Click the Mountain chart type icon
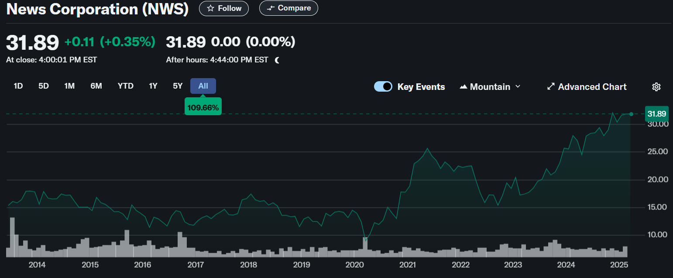Image resolution: width=673 pixels, height=278 pixels. point(464,87)
